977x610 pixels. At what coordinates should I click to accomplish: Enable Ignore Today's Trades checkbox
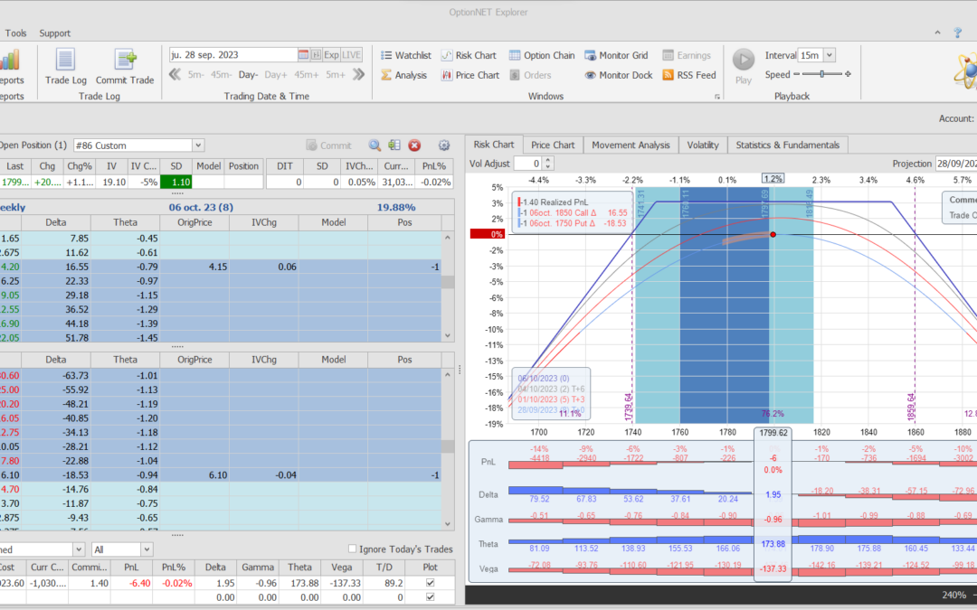354,549
